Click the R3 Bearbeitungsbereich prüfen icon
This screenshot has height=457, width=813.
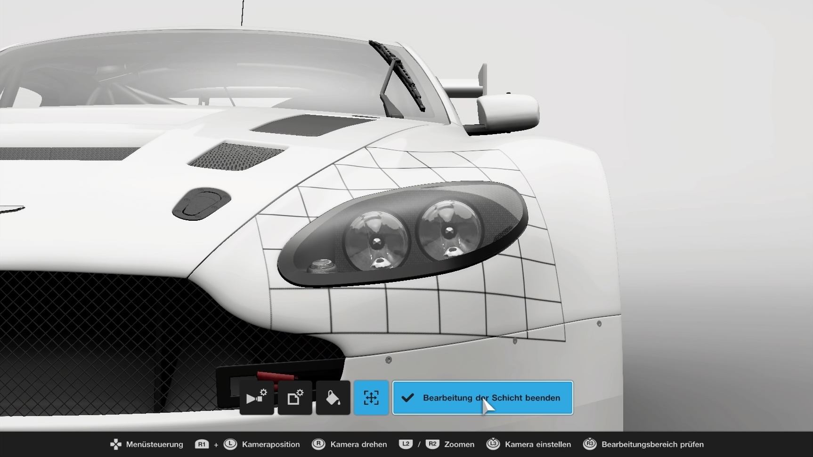(590, 444)
